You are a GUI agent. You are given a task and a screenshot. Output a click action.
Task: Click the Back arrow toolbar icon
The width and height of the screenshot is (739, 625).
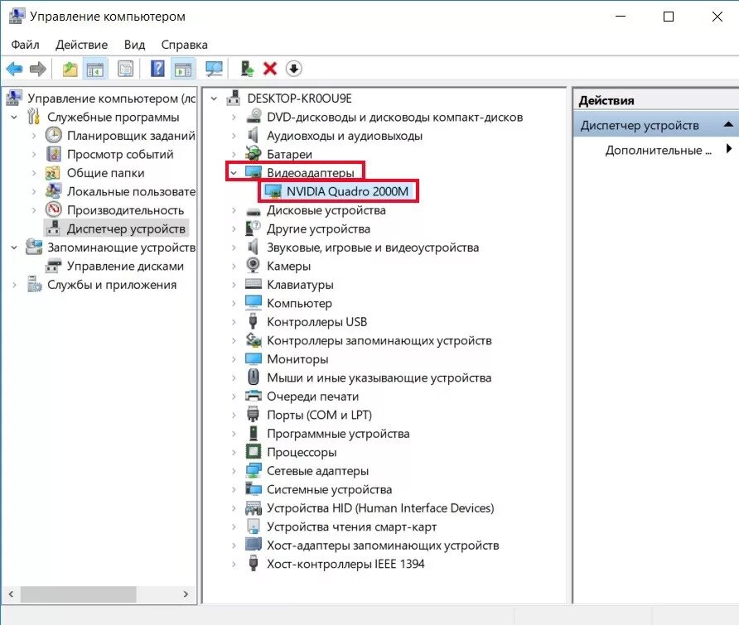15,69
